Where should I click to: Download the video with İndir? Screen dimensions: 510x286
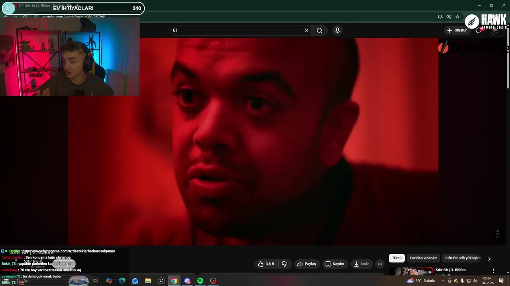click(x=361, y=264)
